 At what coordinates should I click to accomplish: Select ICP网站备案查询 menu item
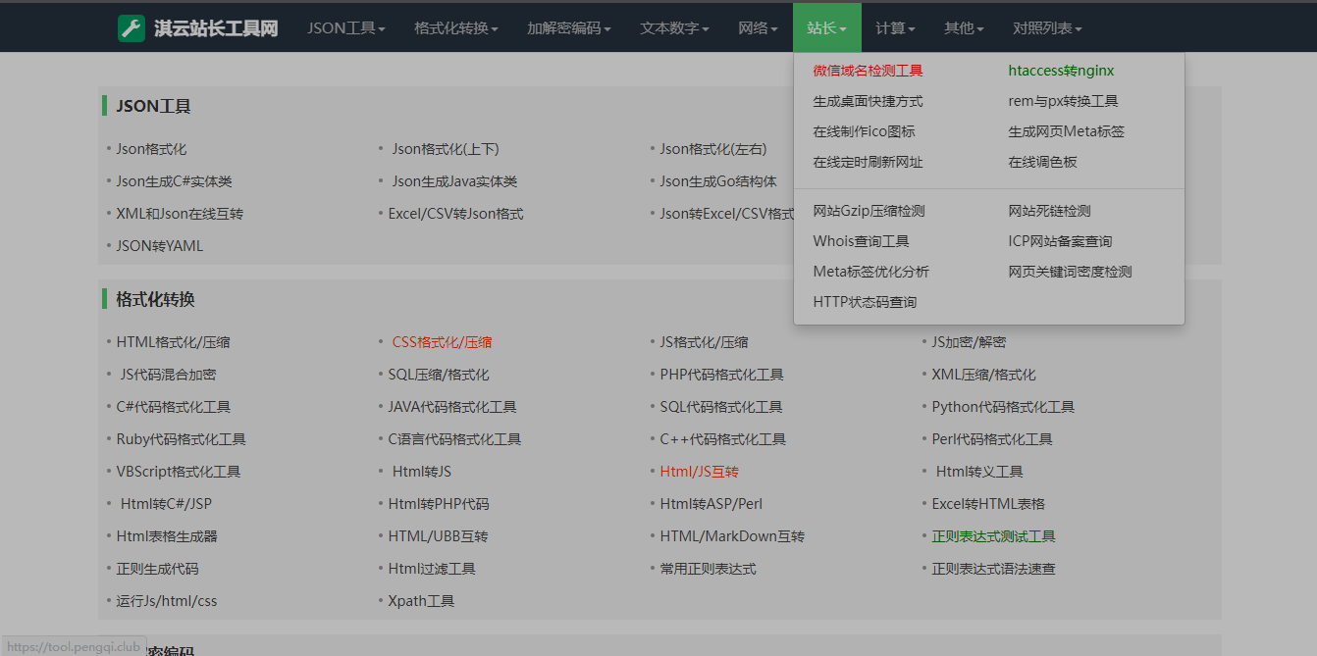[x=1060, y=241]
